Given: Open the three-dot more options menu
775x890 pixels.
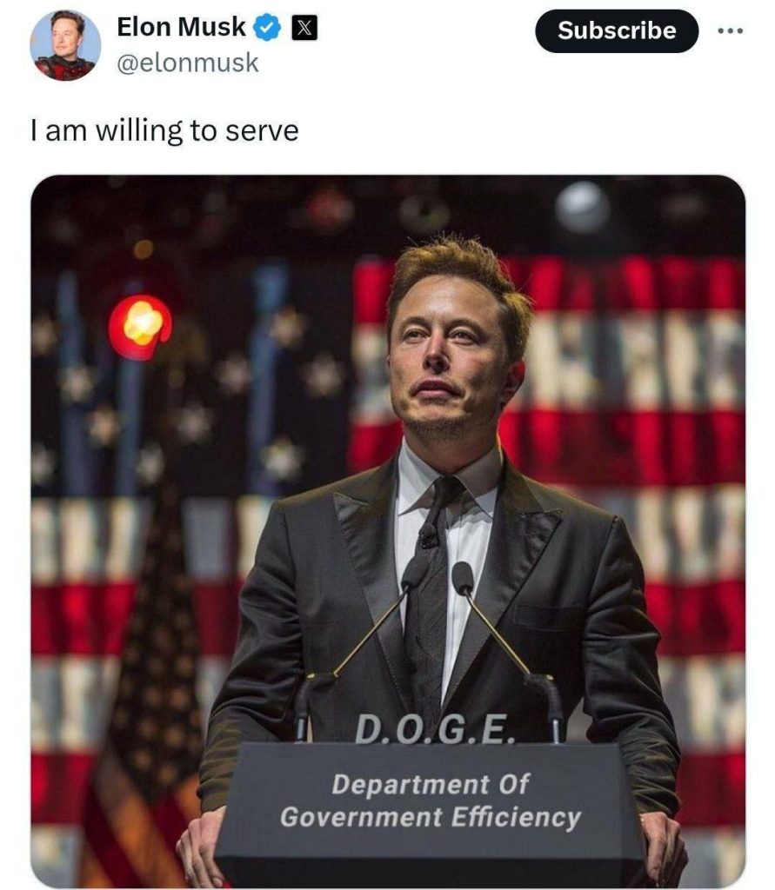Looking at the screenshot, I should pyautogui.click(x=730, y=30).
